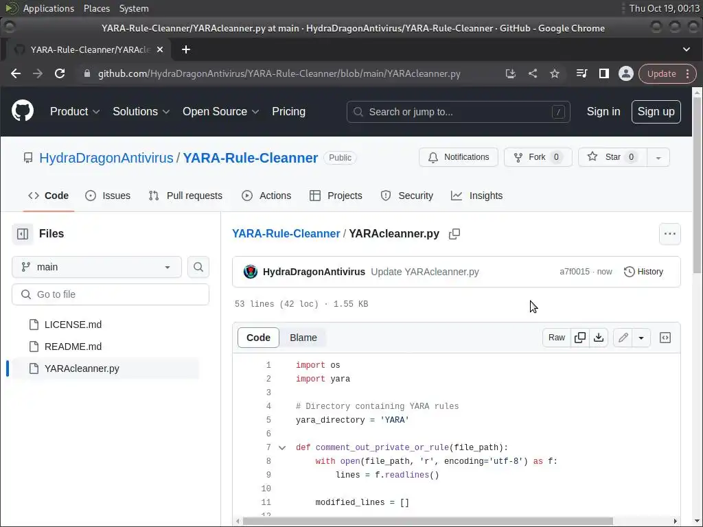Open the file History
The height and width of the screenshot is (527, 703).
pyautogui.click(x=643, y=272)
